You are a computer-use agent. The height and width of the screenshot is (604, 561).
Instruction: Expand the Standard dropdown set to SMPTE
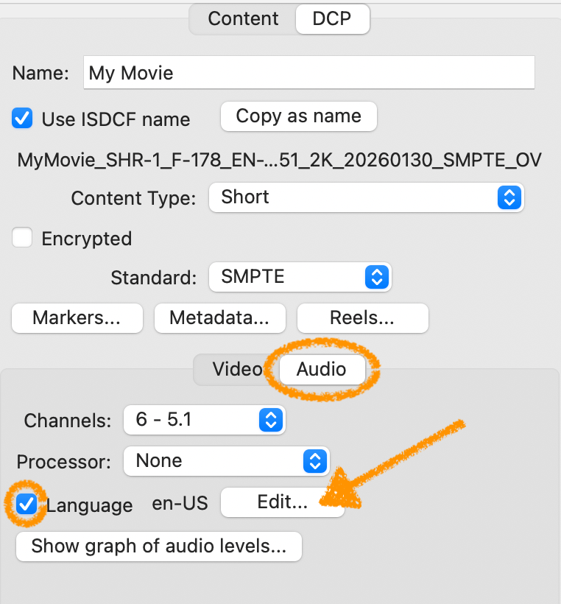[300, 277]
